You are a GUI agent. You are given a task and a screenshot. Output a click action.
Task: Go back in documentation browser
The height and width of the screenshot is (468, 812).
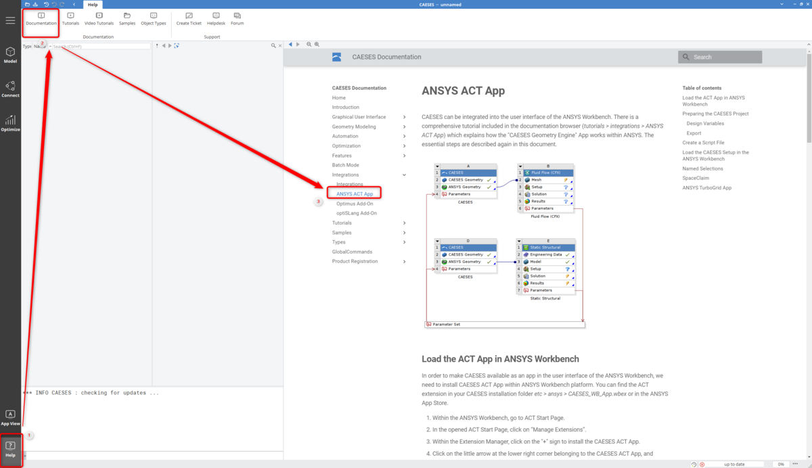290,45
